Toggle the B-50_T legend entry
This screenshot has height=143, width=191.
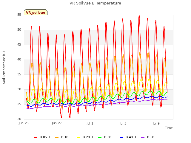click(150, 137)
